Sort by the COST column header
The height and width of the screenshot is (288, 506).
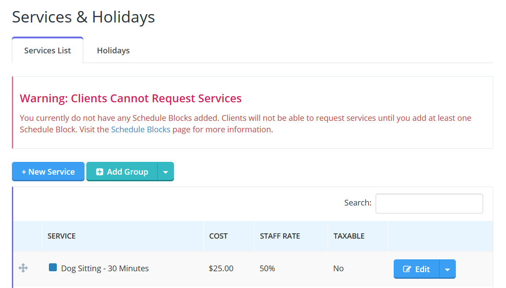pyautogui.click(x=218, y=236)
